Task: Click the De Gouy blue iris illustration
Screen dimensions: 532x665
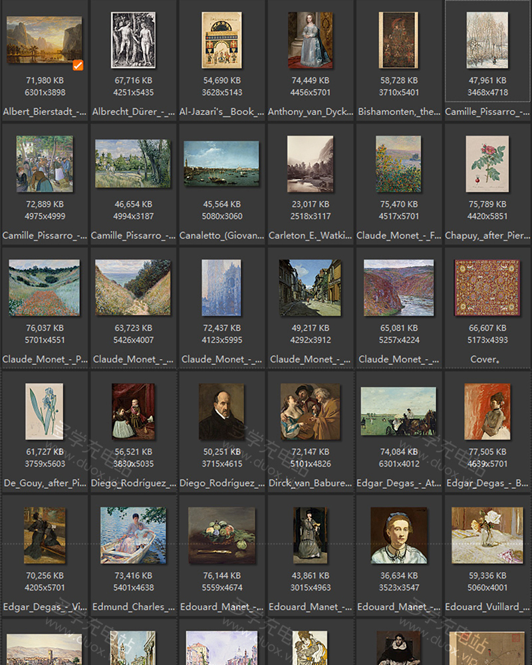Action: (45, 411)
